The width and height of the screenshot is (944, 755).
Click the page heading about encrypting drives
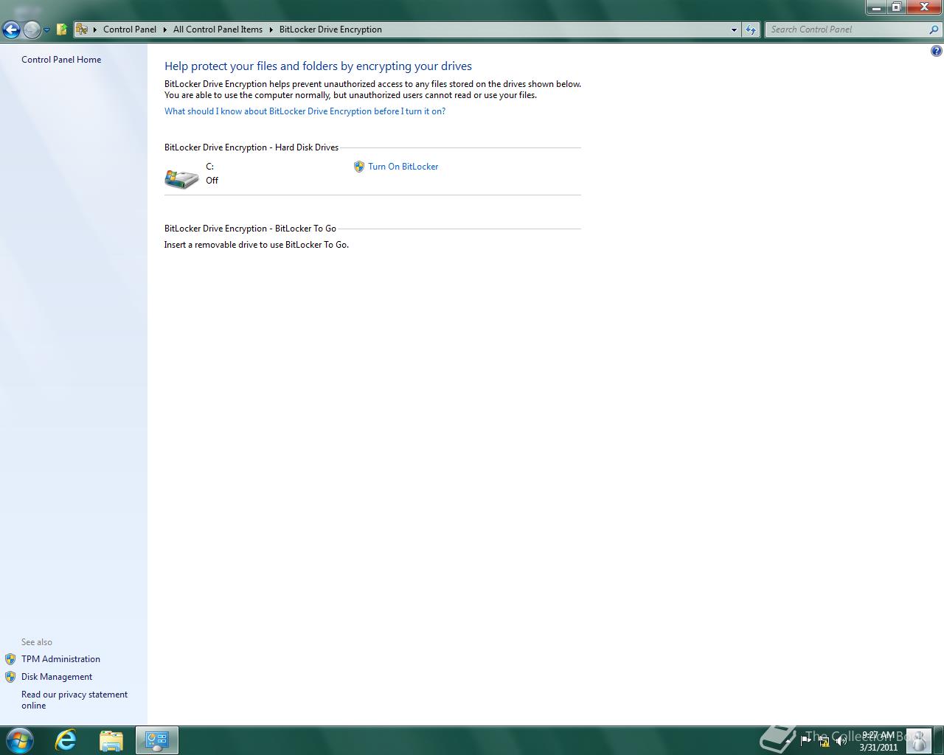pos(318,66)
